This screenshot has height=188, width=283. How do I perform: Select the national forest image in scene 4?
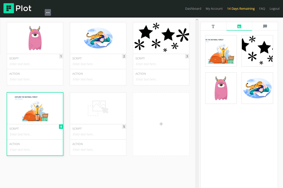click(35, 108)
